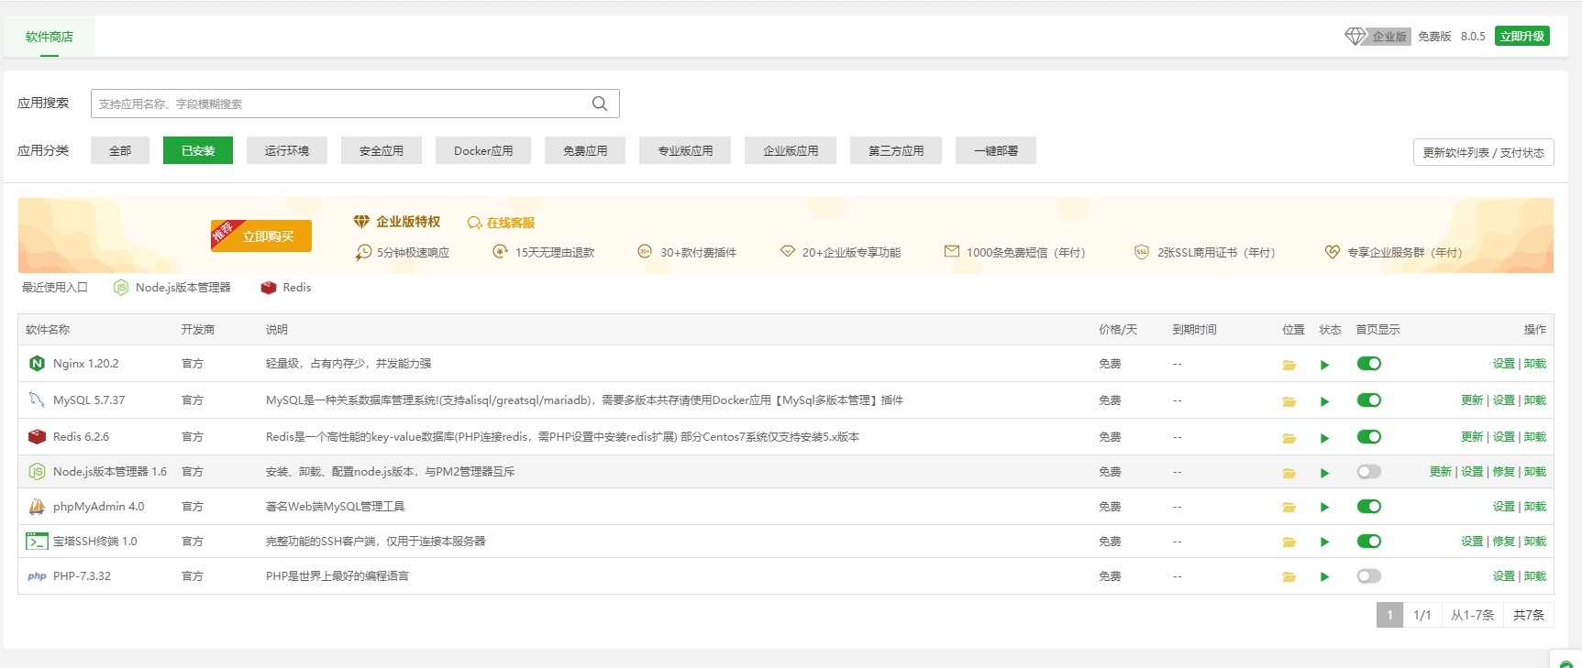Select the 一键部署 category
Viewport: 1582px width, 668px height.
point(996,150)
